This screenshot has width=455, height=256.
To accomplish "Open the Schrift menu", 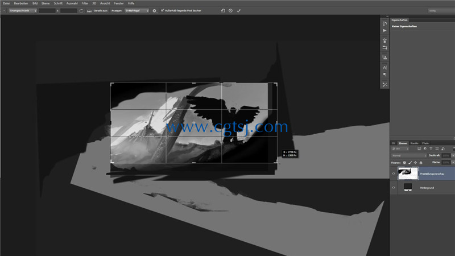I will click(58, 3).
